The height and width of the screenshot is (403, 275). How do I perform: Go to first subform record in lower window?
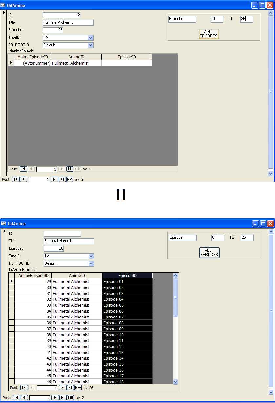pos(24,388)
